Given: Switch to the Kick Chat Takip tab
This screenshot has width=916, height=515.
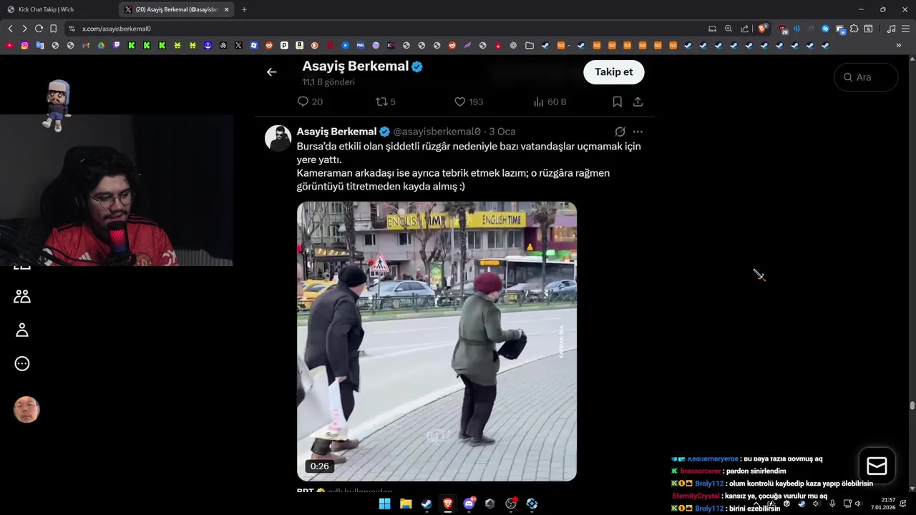Looking at the screenshot, I should pyautogui.click(x=59, y=9).
